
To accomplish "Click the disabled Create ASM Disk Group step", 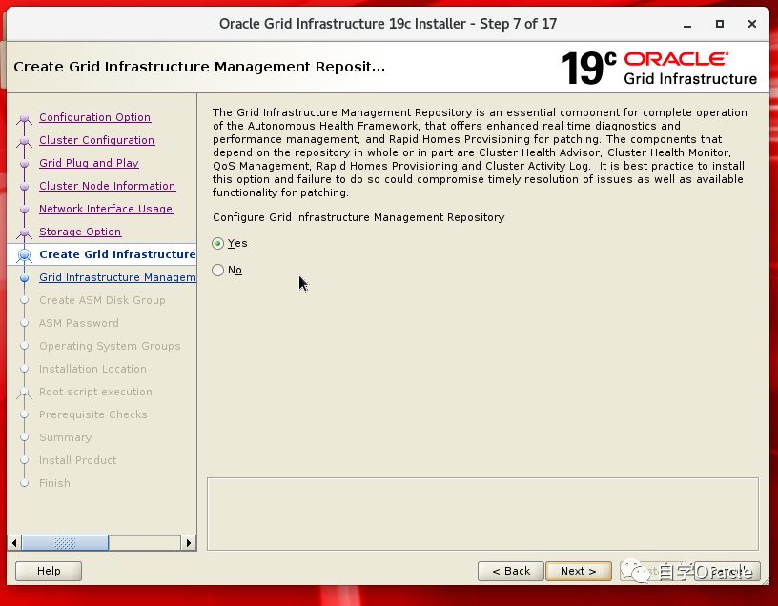I will tap(102, 300).
